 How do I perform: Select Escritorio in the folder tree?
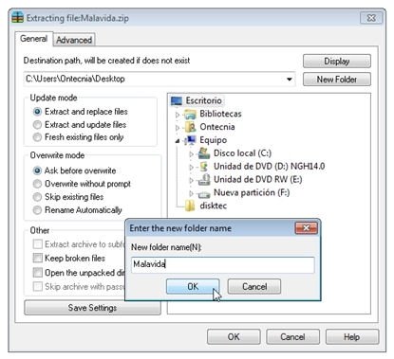(204, 101)
